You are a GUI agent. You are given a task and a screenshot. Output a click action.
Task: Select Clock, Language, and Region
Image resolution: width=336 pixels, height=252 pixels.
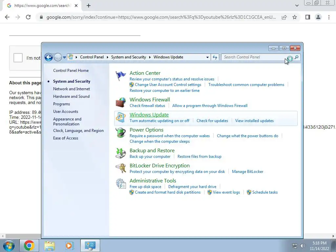(78, 131)
